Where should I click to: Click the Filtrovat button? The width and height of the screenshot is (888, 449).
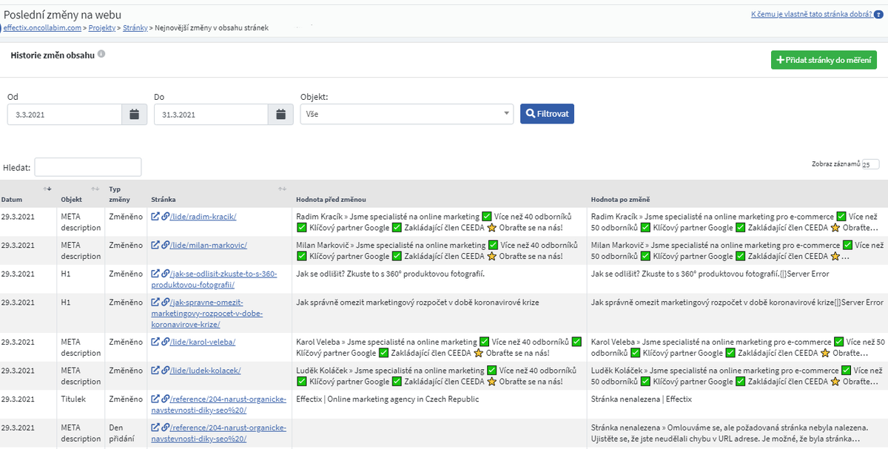(x=547, y=114)
